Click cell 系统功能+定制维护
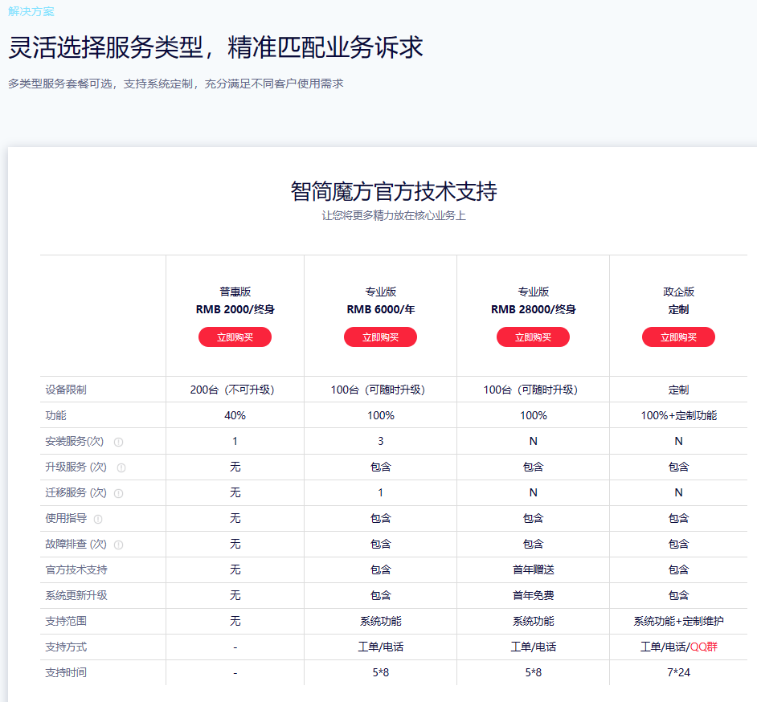 pyautogui.click(x=678, y=621)
